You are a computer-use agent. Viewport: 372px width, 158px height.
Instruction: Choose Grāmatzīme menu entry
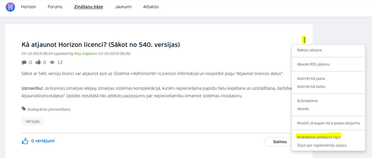click(x=307, y=101)
